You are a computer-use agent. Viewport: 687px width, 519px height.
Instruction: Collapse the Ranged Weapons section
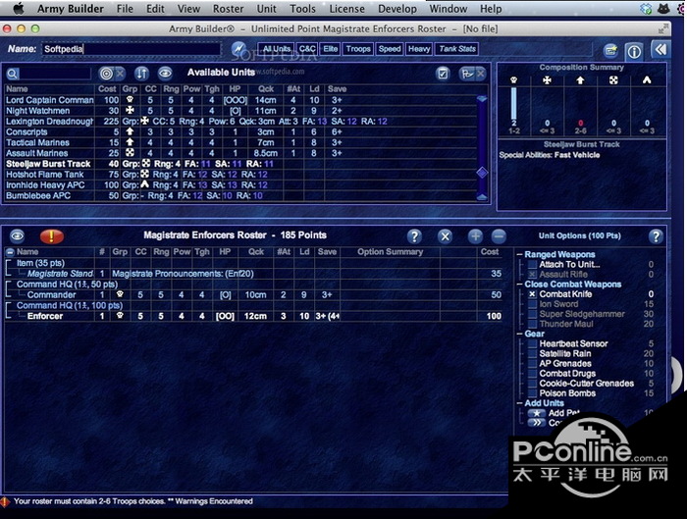point(519,254)
